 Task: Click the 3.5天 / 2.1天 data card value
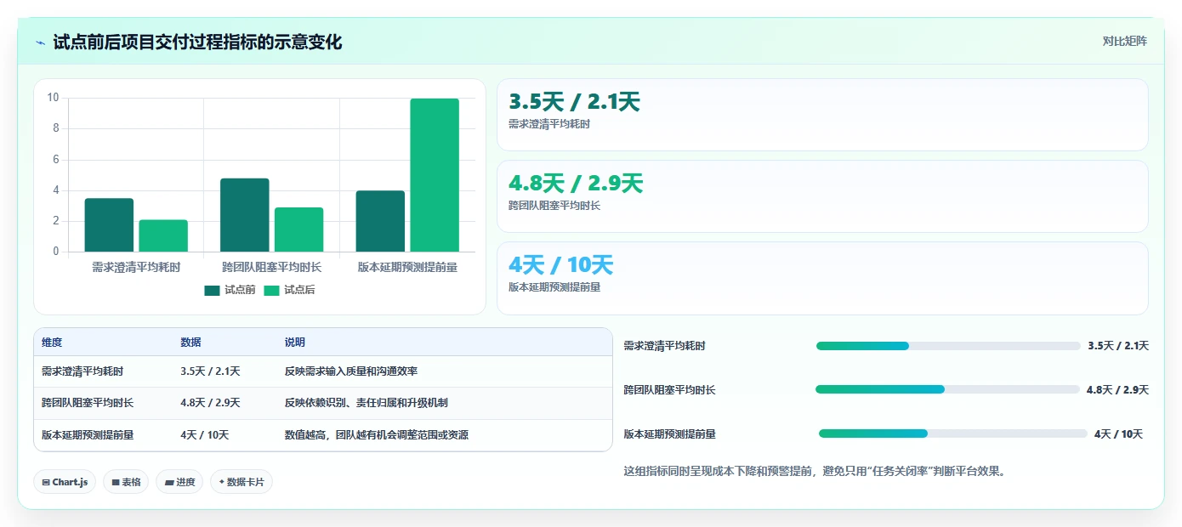pyautogui.click(x=574, y=102)
